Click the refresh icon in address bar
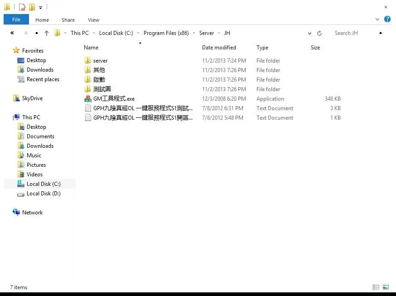The image size is (396, 296). click(x=319, y=33)
